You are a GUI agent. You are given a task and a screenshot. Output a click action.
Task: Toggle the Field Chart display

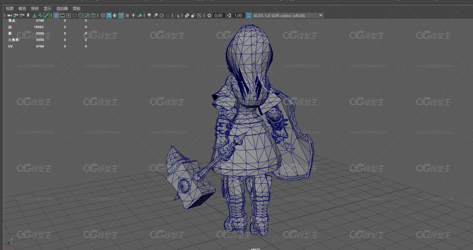[81, 15]
